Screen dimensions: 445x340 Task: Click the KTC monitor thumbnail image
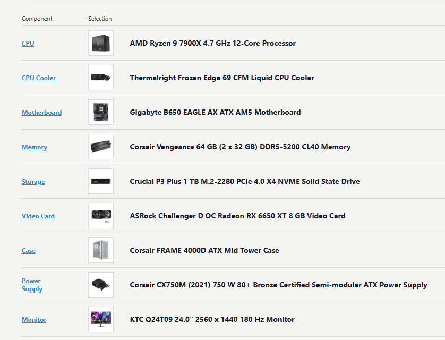coord(101,319)
